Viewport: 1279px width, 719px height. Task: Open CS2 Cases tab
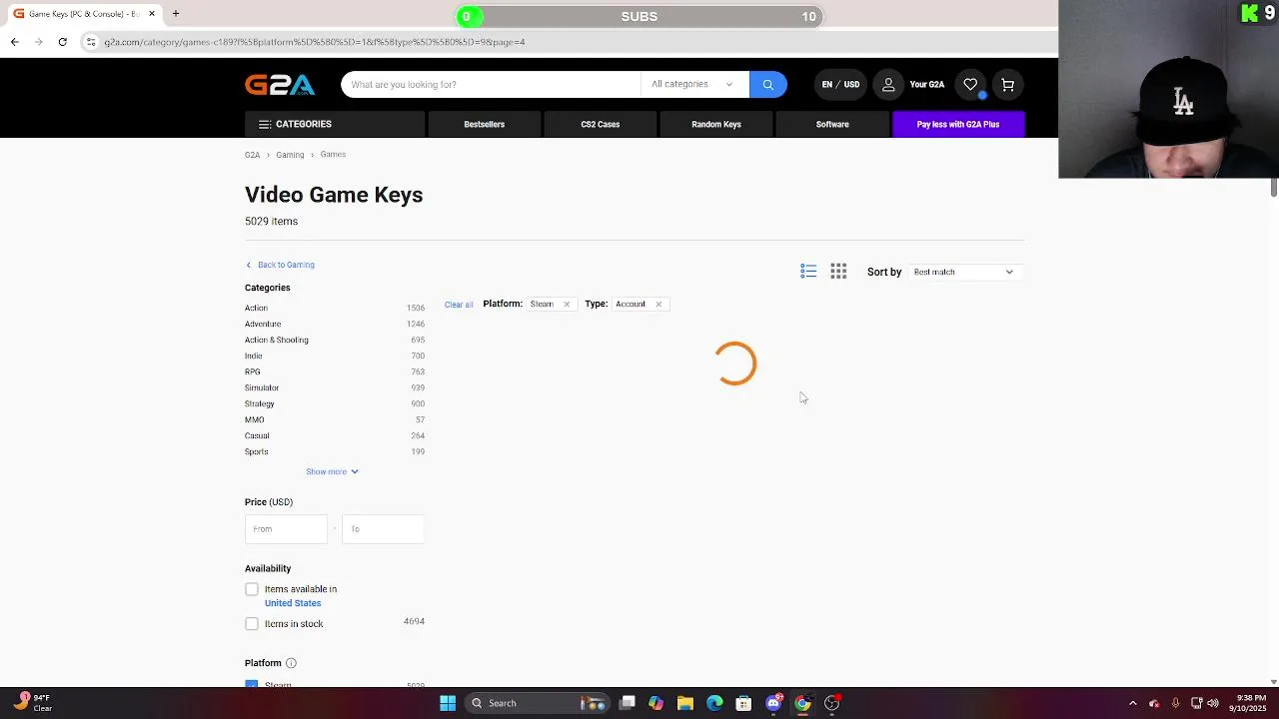tap(601, 125)
